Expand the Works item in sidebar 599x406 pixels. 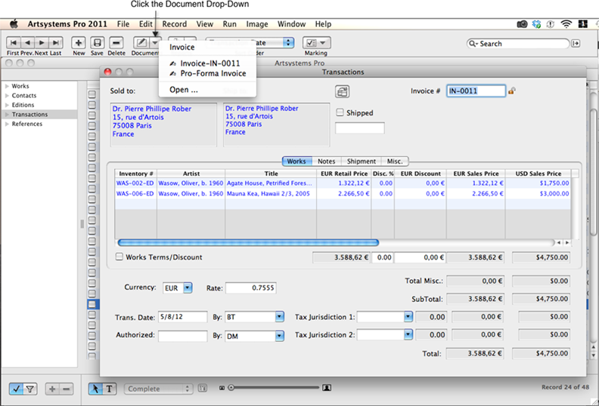[8, 87]
